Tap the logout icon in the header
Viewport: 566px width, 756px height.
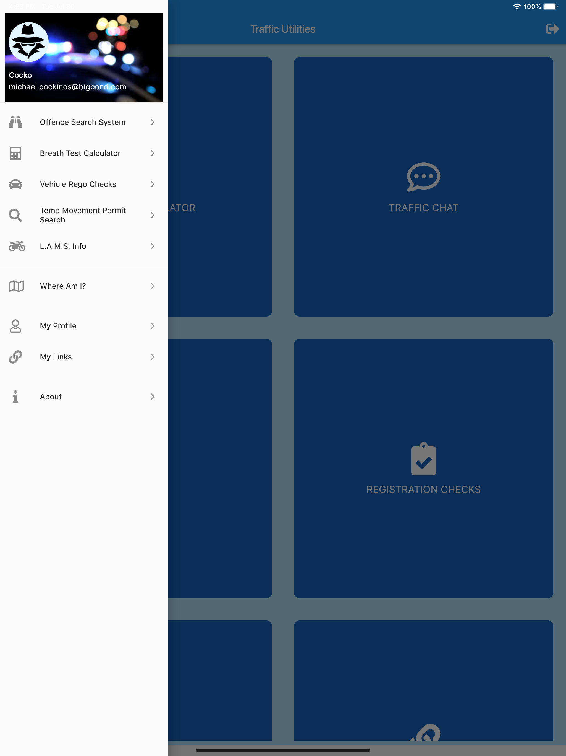(x=552, y=29)
